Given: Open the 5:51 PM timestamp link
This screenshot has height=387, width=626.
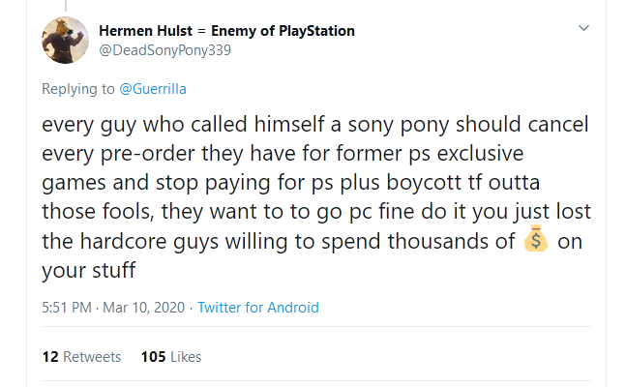Looking at the screenshot, I should pyautogui.click(x=66, y=308).
